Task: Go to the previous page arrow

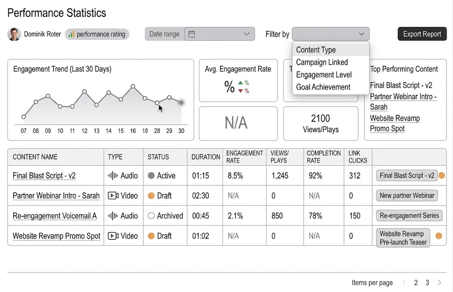Action: click(x=404, y=283)
